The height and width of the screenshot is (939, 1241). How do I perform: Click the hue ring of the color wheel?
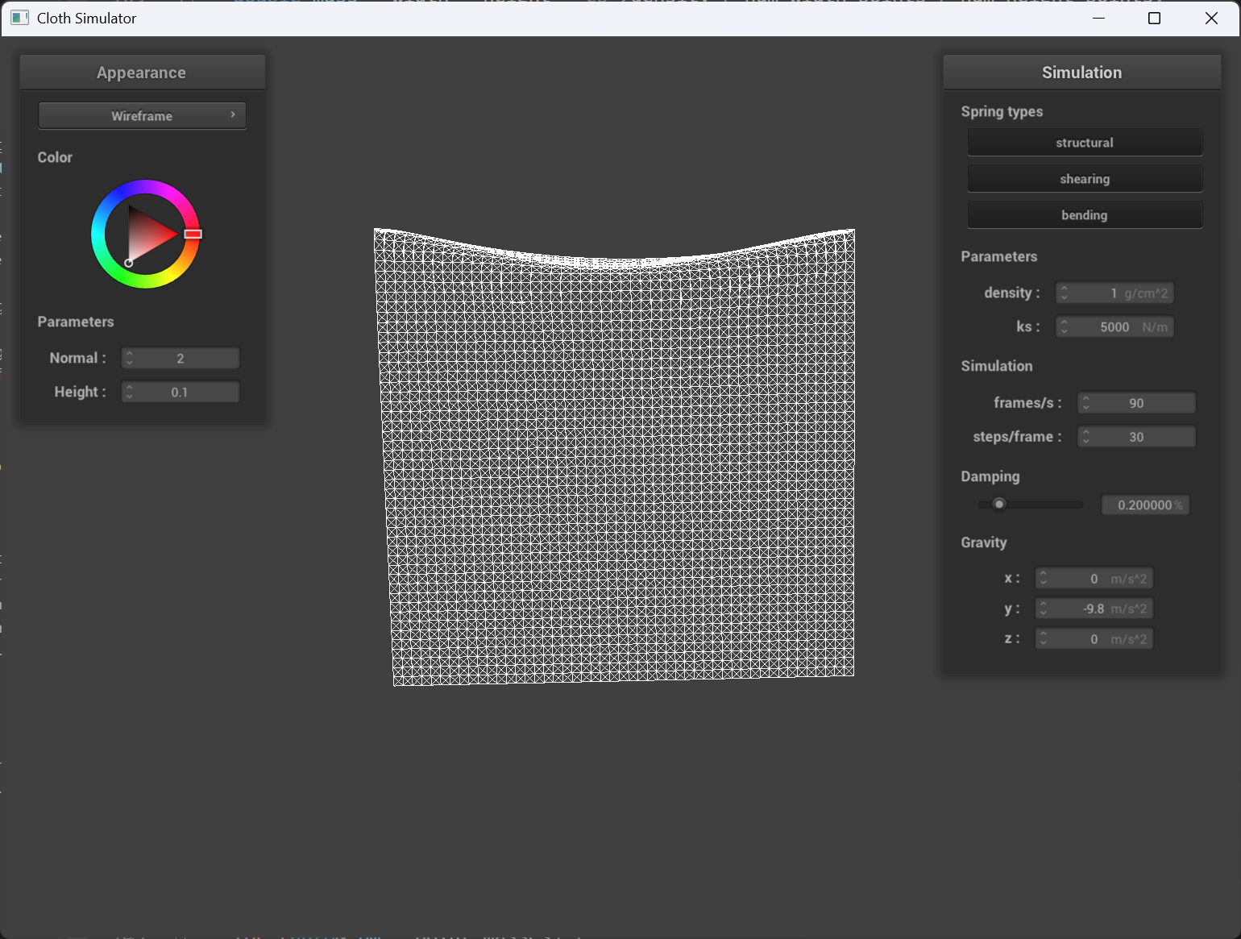coord(145,186)
